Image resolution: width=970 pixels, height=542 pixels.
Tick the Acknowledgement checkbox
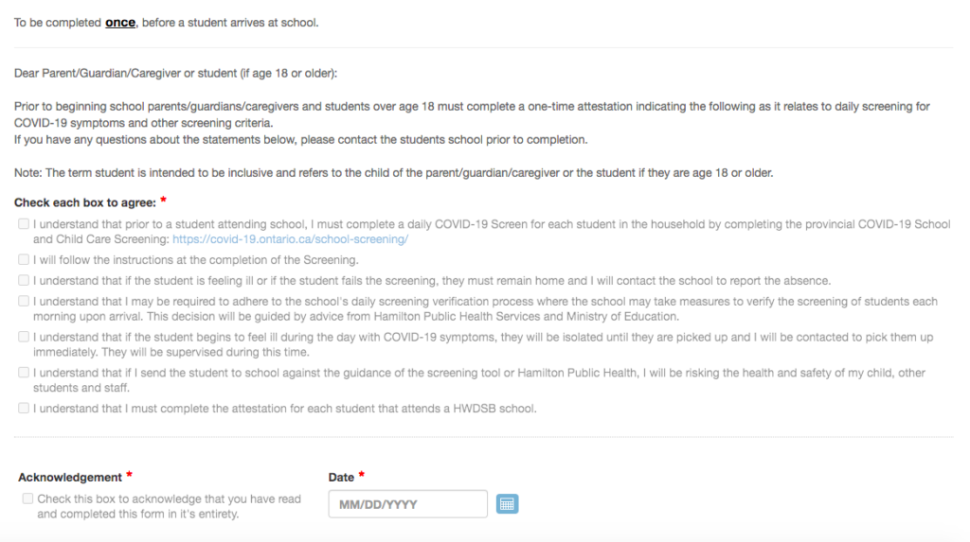click(27, 498)
